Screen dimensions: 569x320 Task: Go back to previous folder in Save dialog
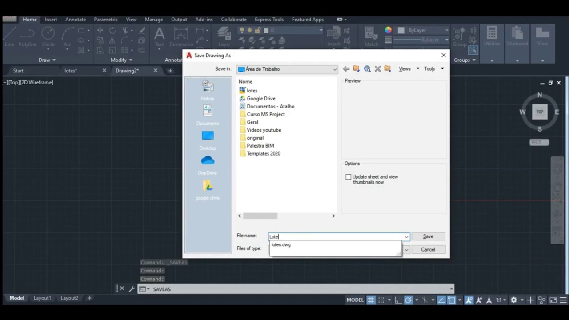tap(346, 69)
